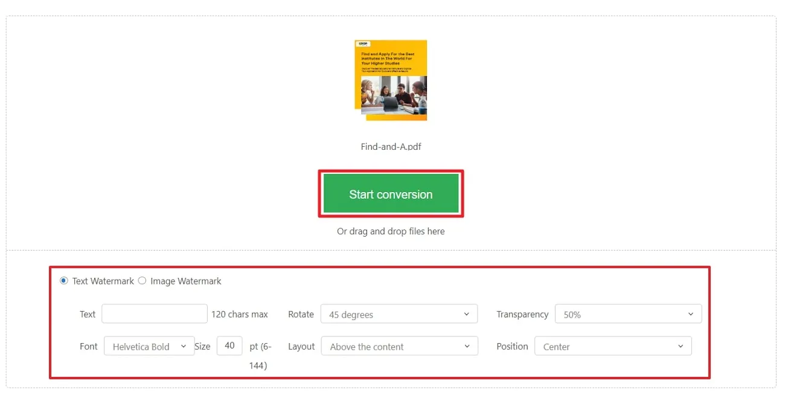Select the Text Watermark label text

(x=103, y=281)
